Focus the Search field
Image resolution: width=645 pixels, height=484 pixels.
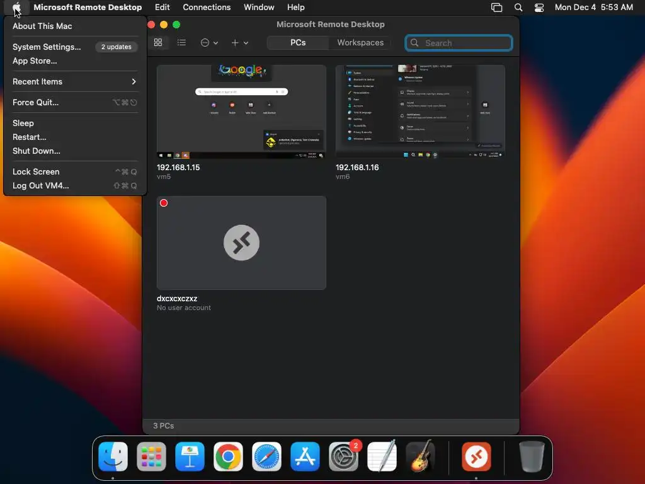pos(459,43)
